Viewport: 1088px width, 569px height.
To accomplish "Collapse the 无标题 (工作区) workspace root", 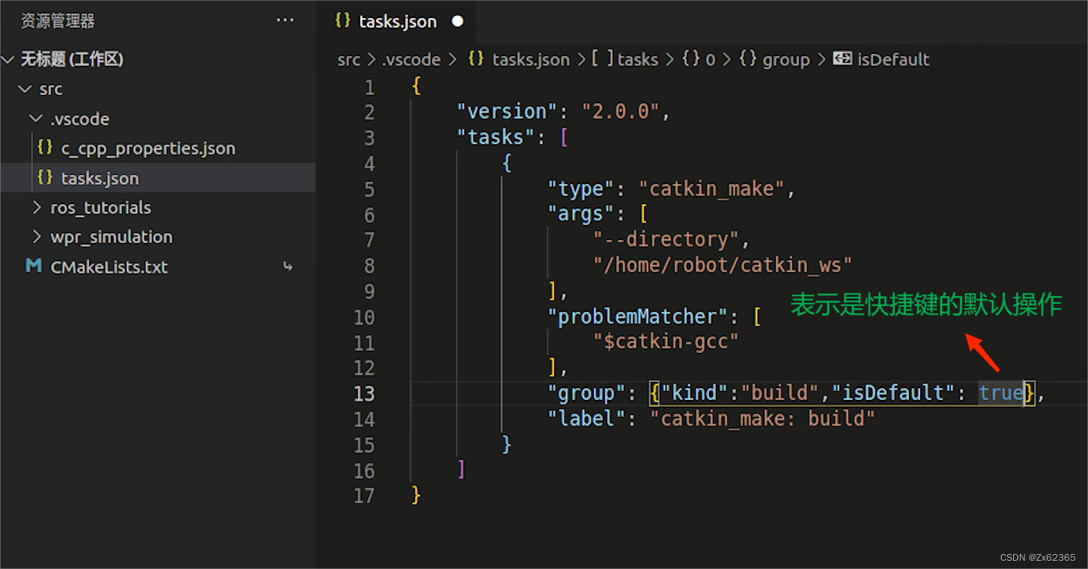I will click(x=8, y=60).
